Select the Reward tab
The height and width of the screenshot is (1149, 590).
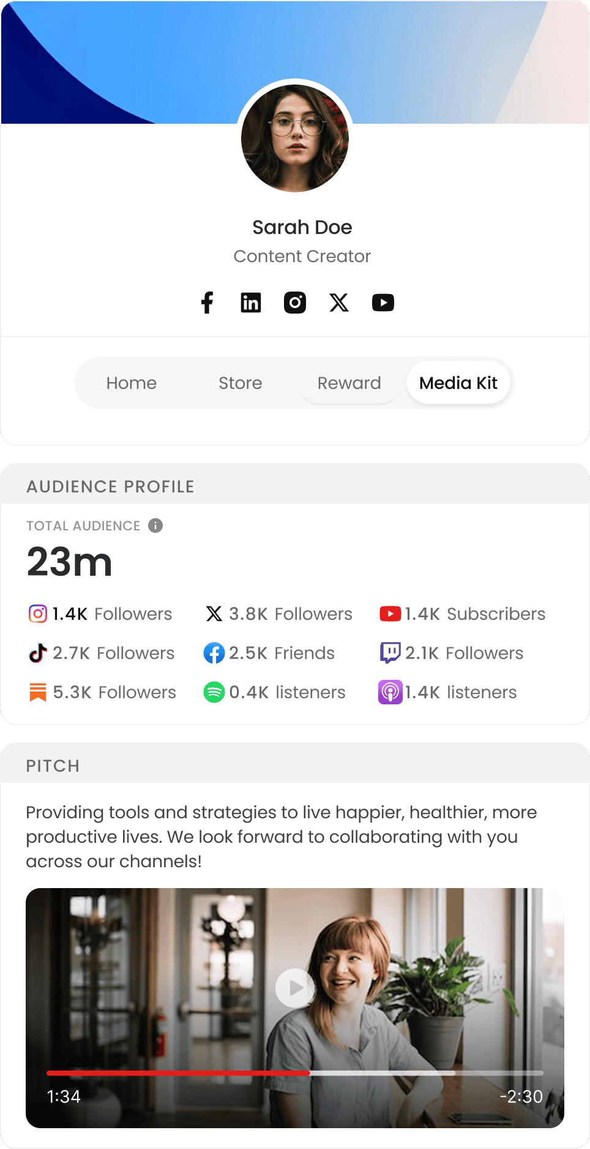pos(349,383)
